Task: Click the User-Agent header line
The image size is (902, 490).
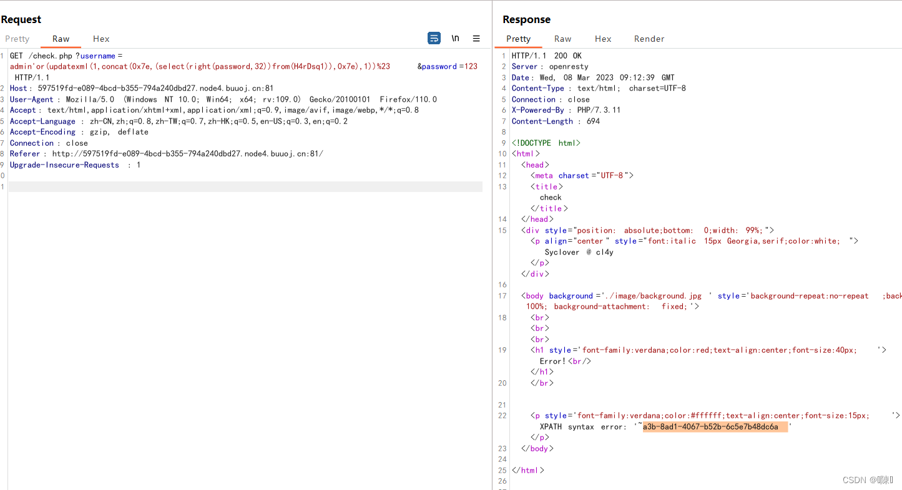Action: pyautogui.click(x=223, y=99)
